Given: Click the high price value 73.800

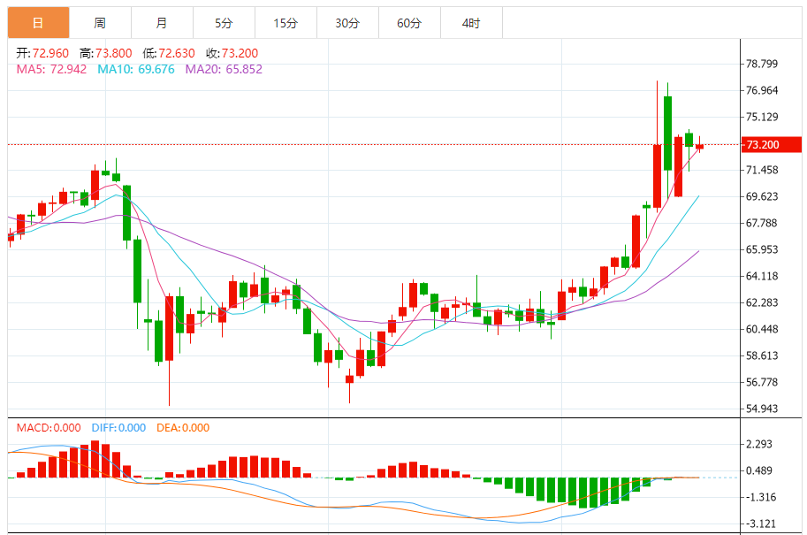Looking at the screenshot, I should click(114, 53).
